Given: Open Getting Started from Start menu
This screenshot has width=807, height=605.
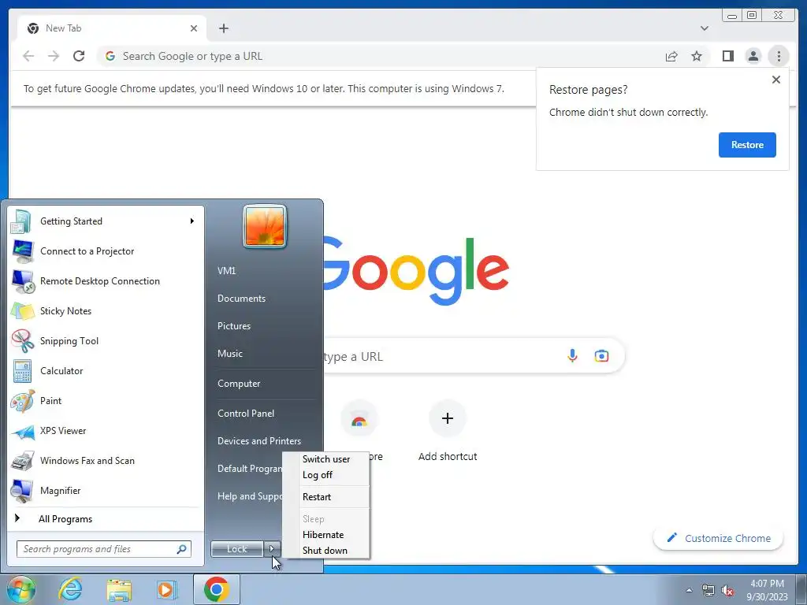Looking at the screenshot, I should (105, 221).
